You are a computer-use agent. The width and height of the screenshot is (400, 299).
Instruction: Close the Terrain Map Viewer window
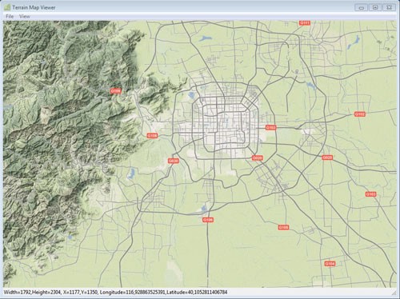(x=389, y=7)
